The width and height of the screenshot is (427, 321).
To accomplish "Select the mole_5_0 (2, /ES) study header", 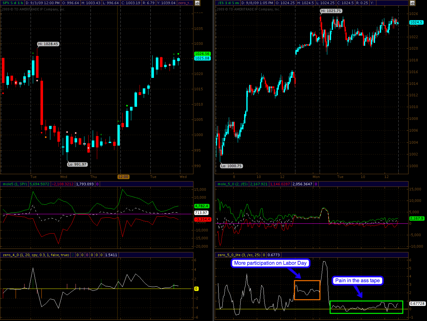I will pos(232,184).
